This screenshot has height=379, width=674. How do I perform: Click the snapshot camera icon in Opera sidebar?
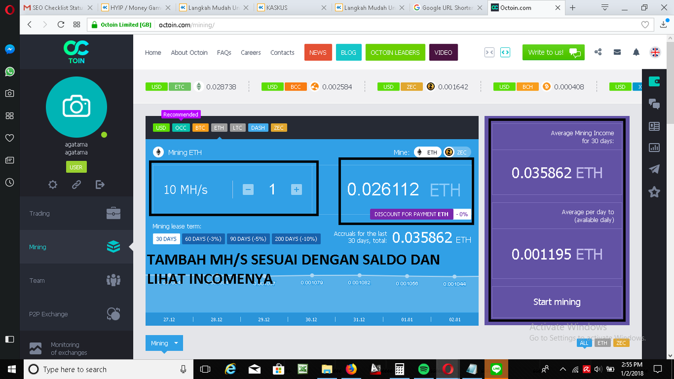9,94
